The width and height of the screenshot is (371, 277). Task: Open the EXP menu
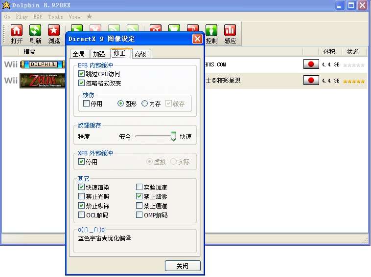pos(38,17)
